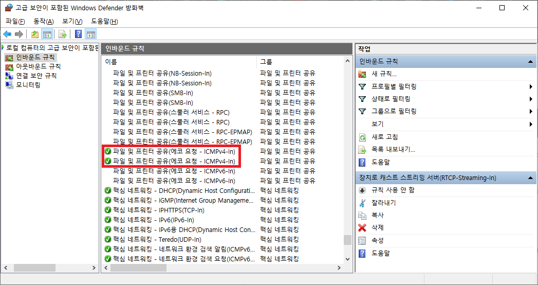Click the rules list horizontal scrollbar thumb
The height and width of the screenshot is (285, 538).
point(138,268)
